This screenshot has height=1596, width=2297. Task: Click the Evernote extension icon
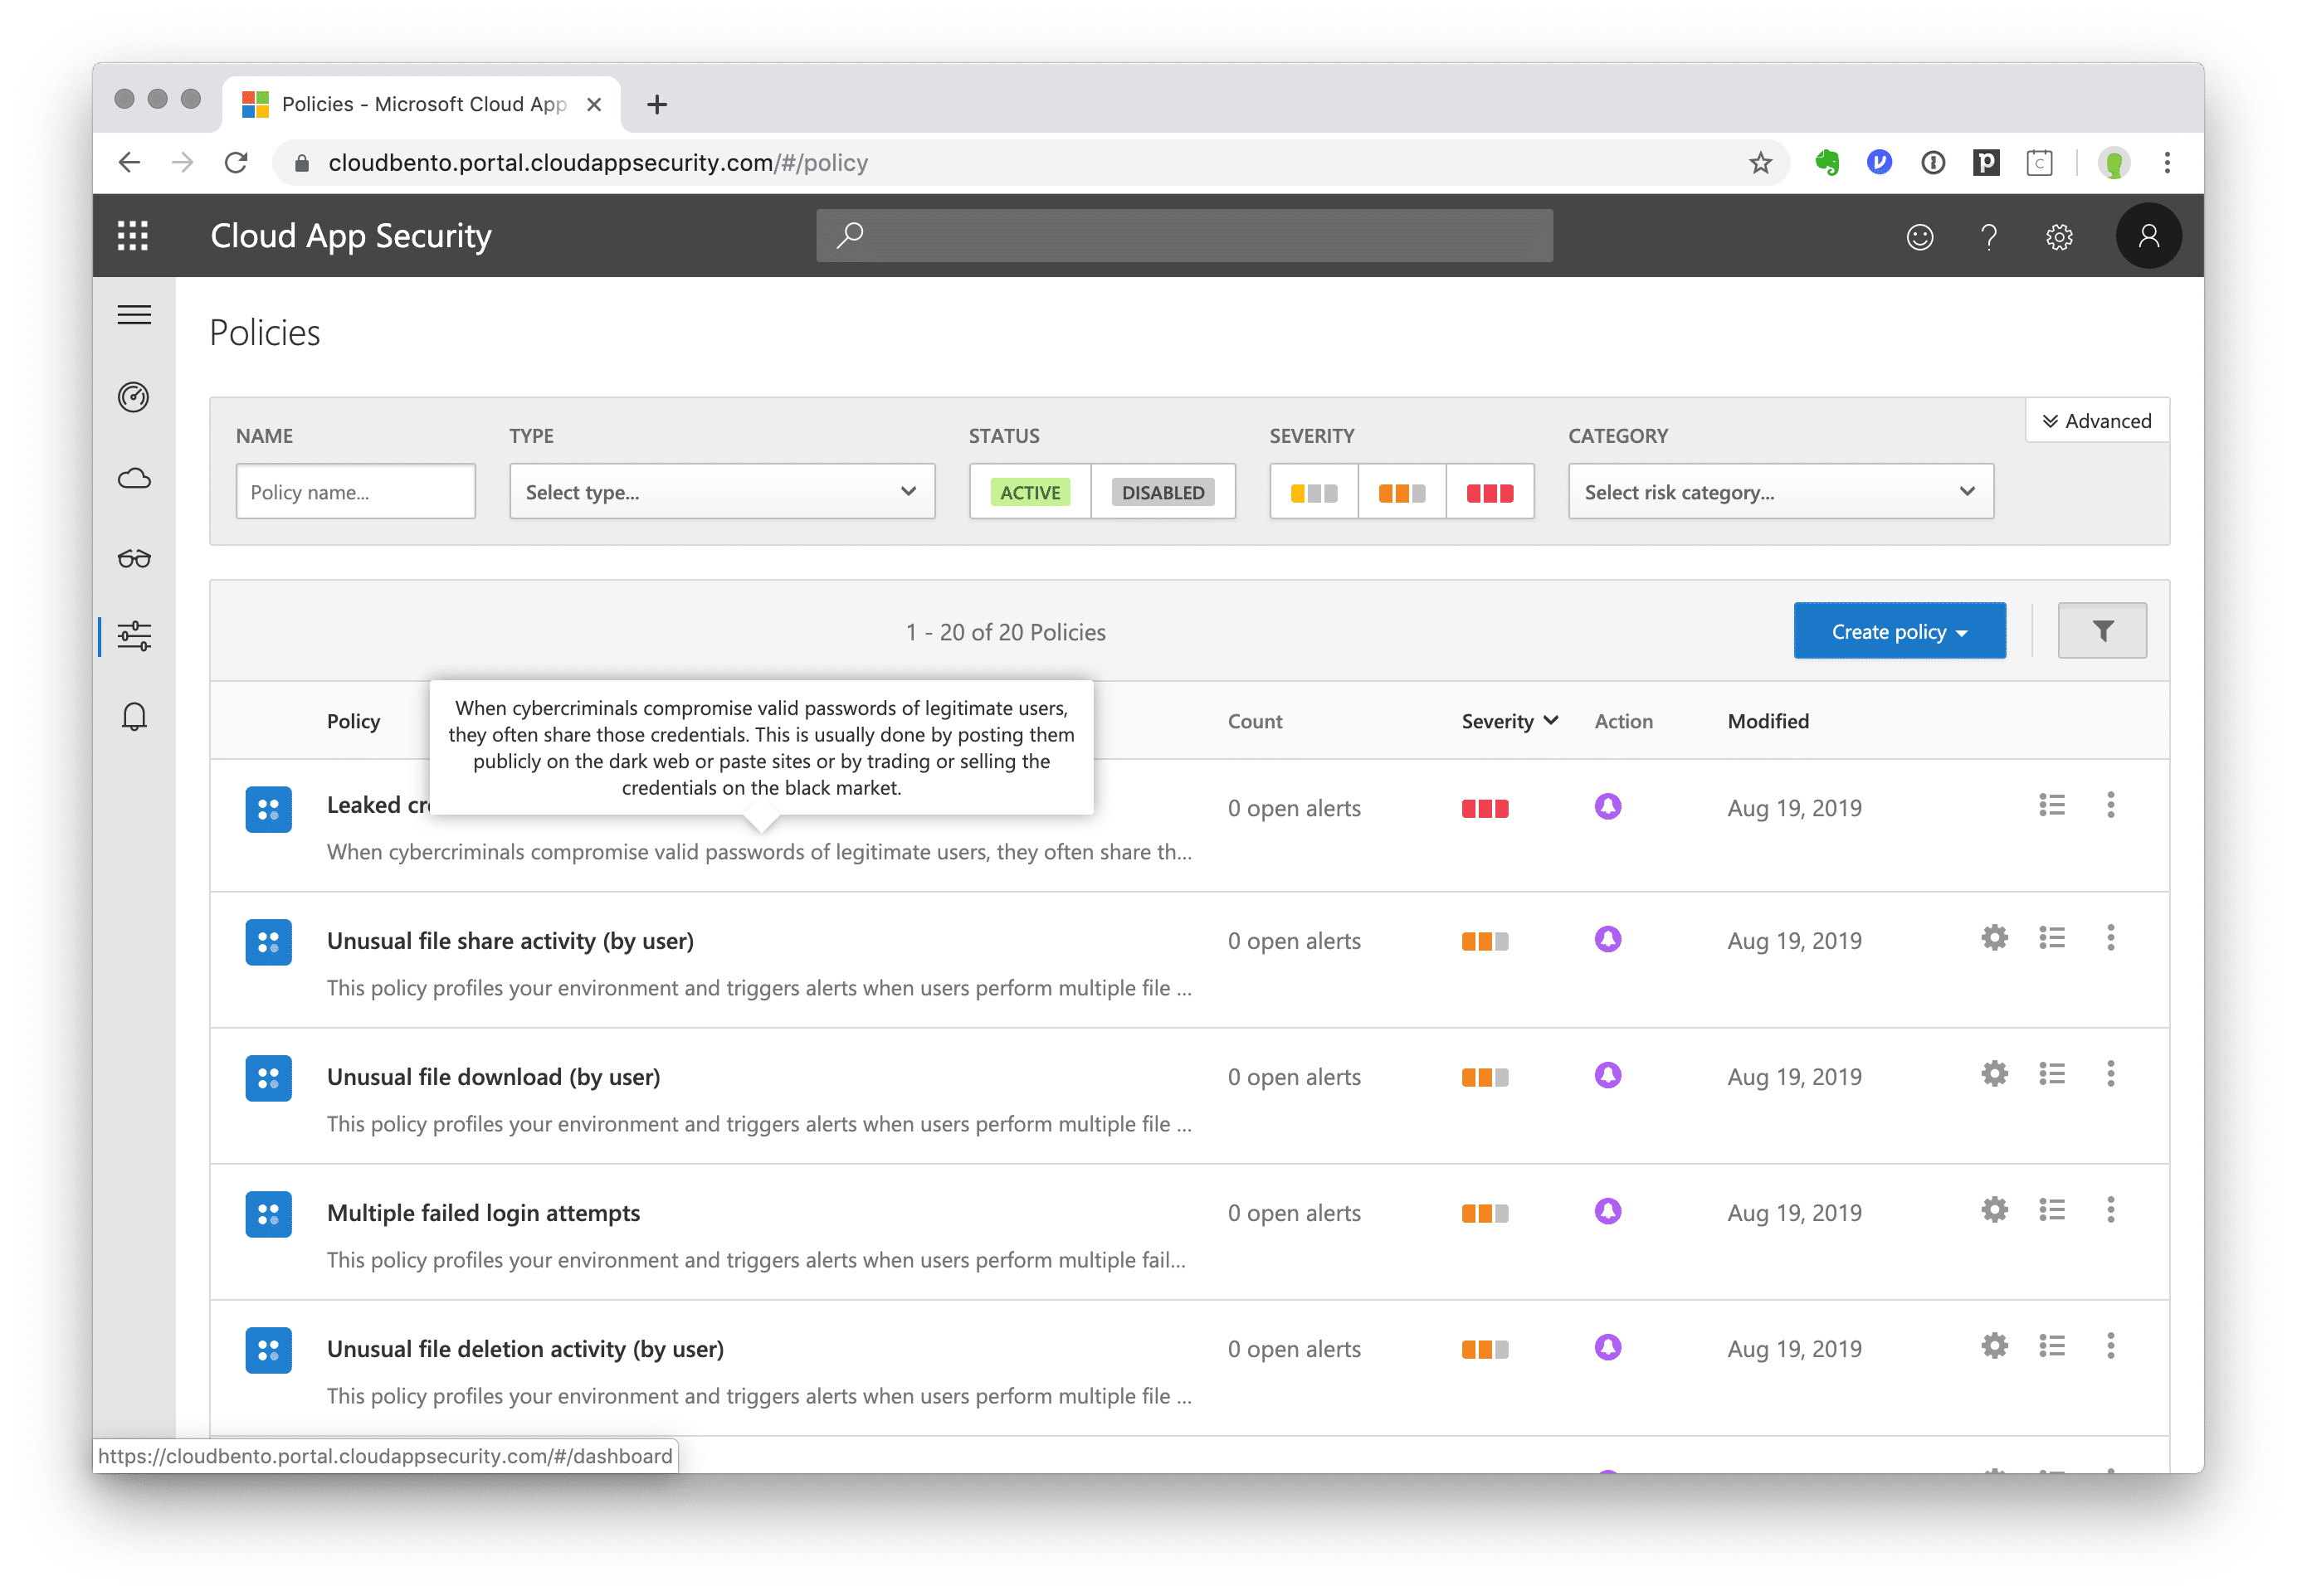coord(1826,163)
